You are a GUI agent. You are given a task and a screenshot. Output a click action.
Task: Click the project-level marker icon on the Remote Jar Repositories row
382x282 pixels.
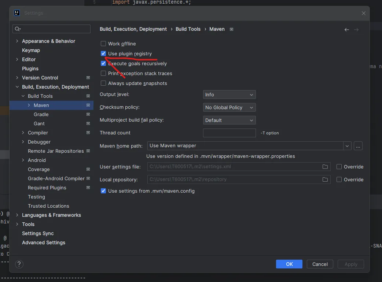(x=88, y=151)
